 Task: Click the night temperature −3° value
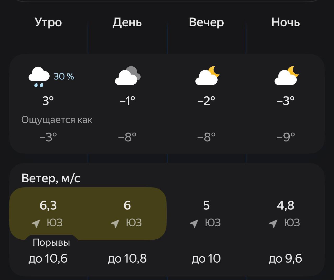285,101
